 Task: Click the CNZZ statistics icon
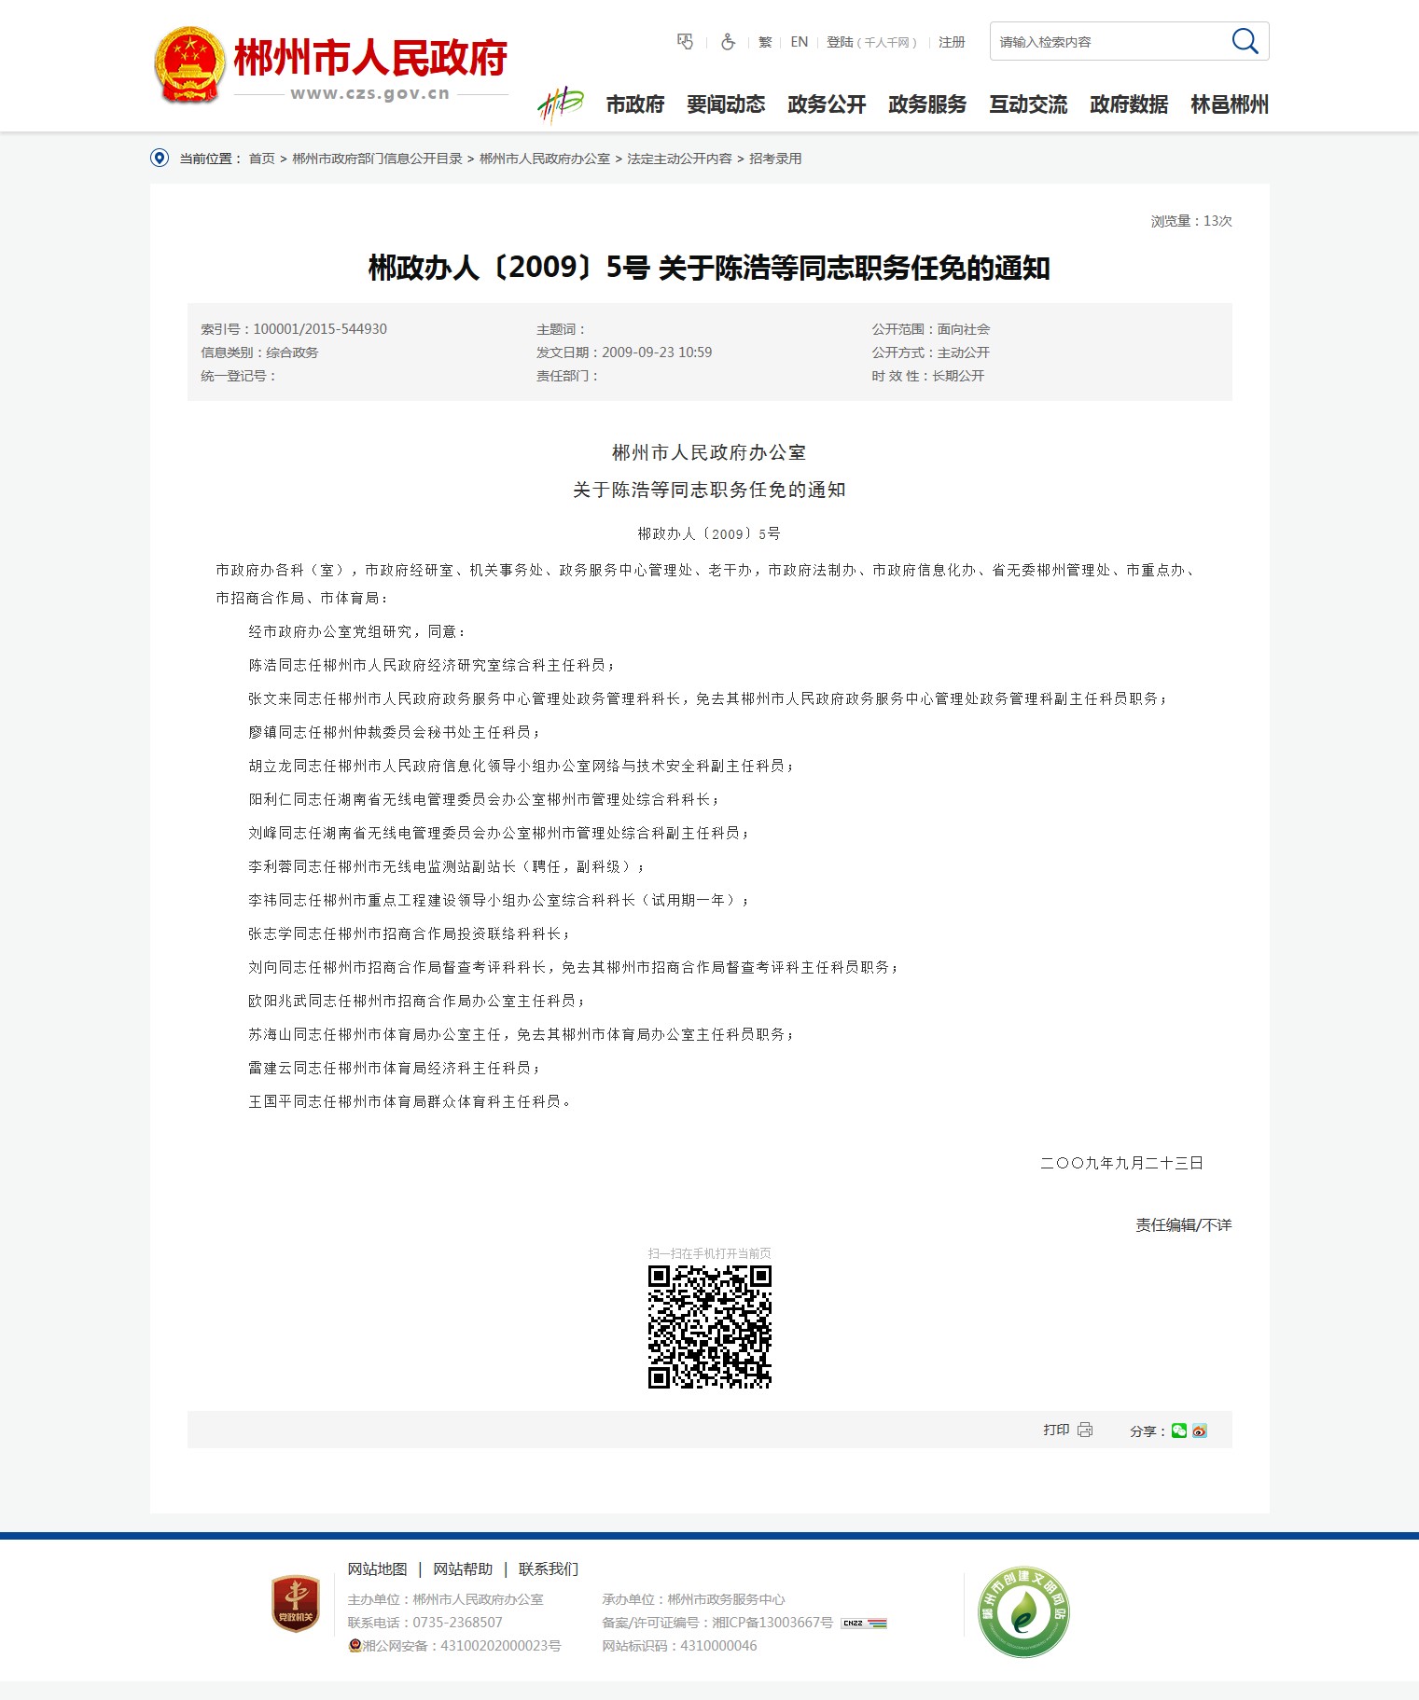[864, 1623]
